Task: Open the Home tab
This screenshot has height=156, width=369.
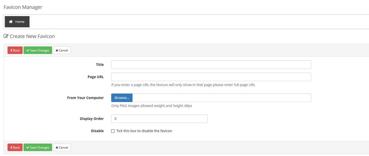Action: tap(17, 22)
